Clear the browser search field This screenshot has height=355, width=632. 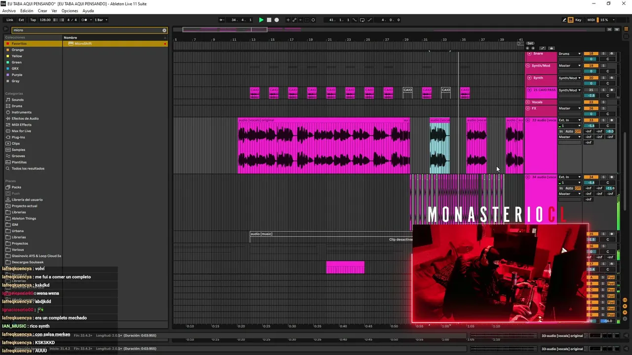click(164, 30)
